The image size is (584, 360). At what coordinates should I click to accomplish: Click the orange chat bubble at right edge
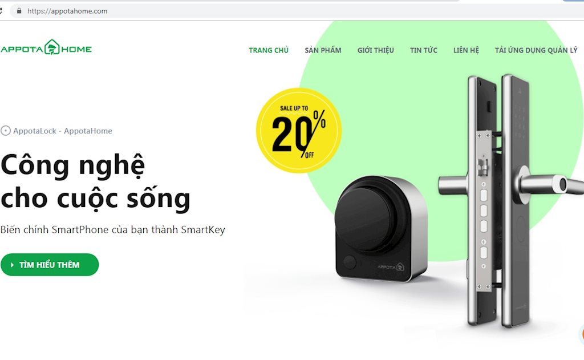click(x=582, y=334)
